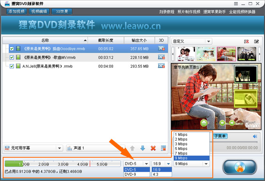This screenshot has width=265, height=181.
Task: Choose 7 Mbps bitrate option
Action: [192, 153]
